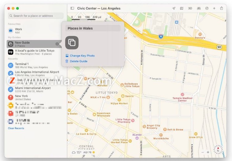Switch map to 3D view
This screenshot has width=232, height=161.
(190, 8)
